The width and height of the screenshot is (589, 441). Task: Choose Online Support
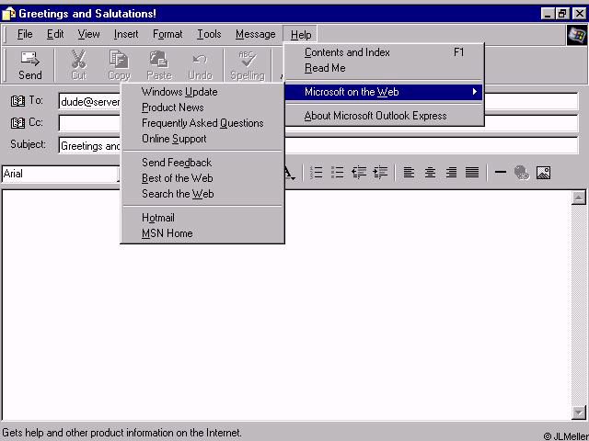(202, 139)
